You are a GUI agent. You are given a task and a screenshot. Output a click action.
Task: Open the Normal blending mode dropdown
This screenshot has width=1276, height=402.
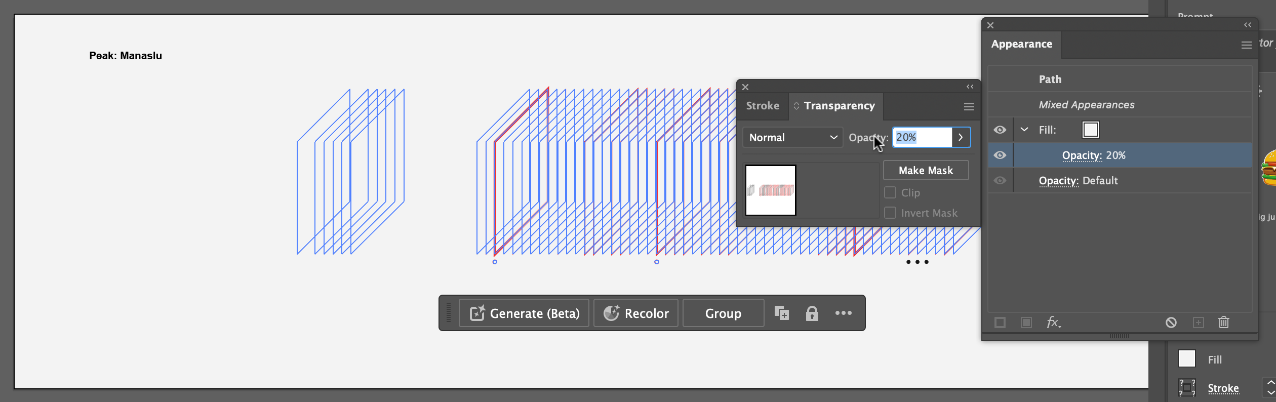tap(792, 138)
